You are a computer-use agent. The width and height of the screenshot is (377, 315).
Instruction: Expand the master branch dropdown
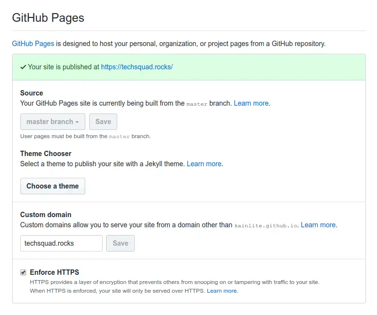(53, 122)
